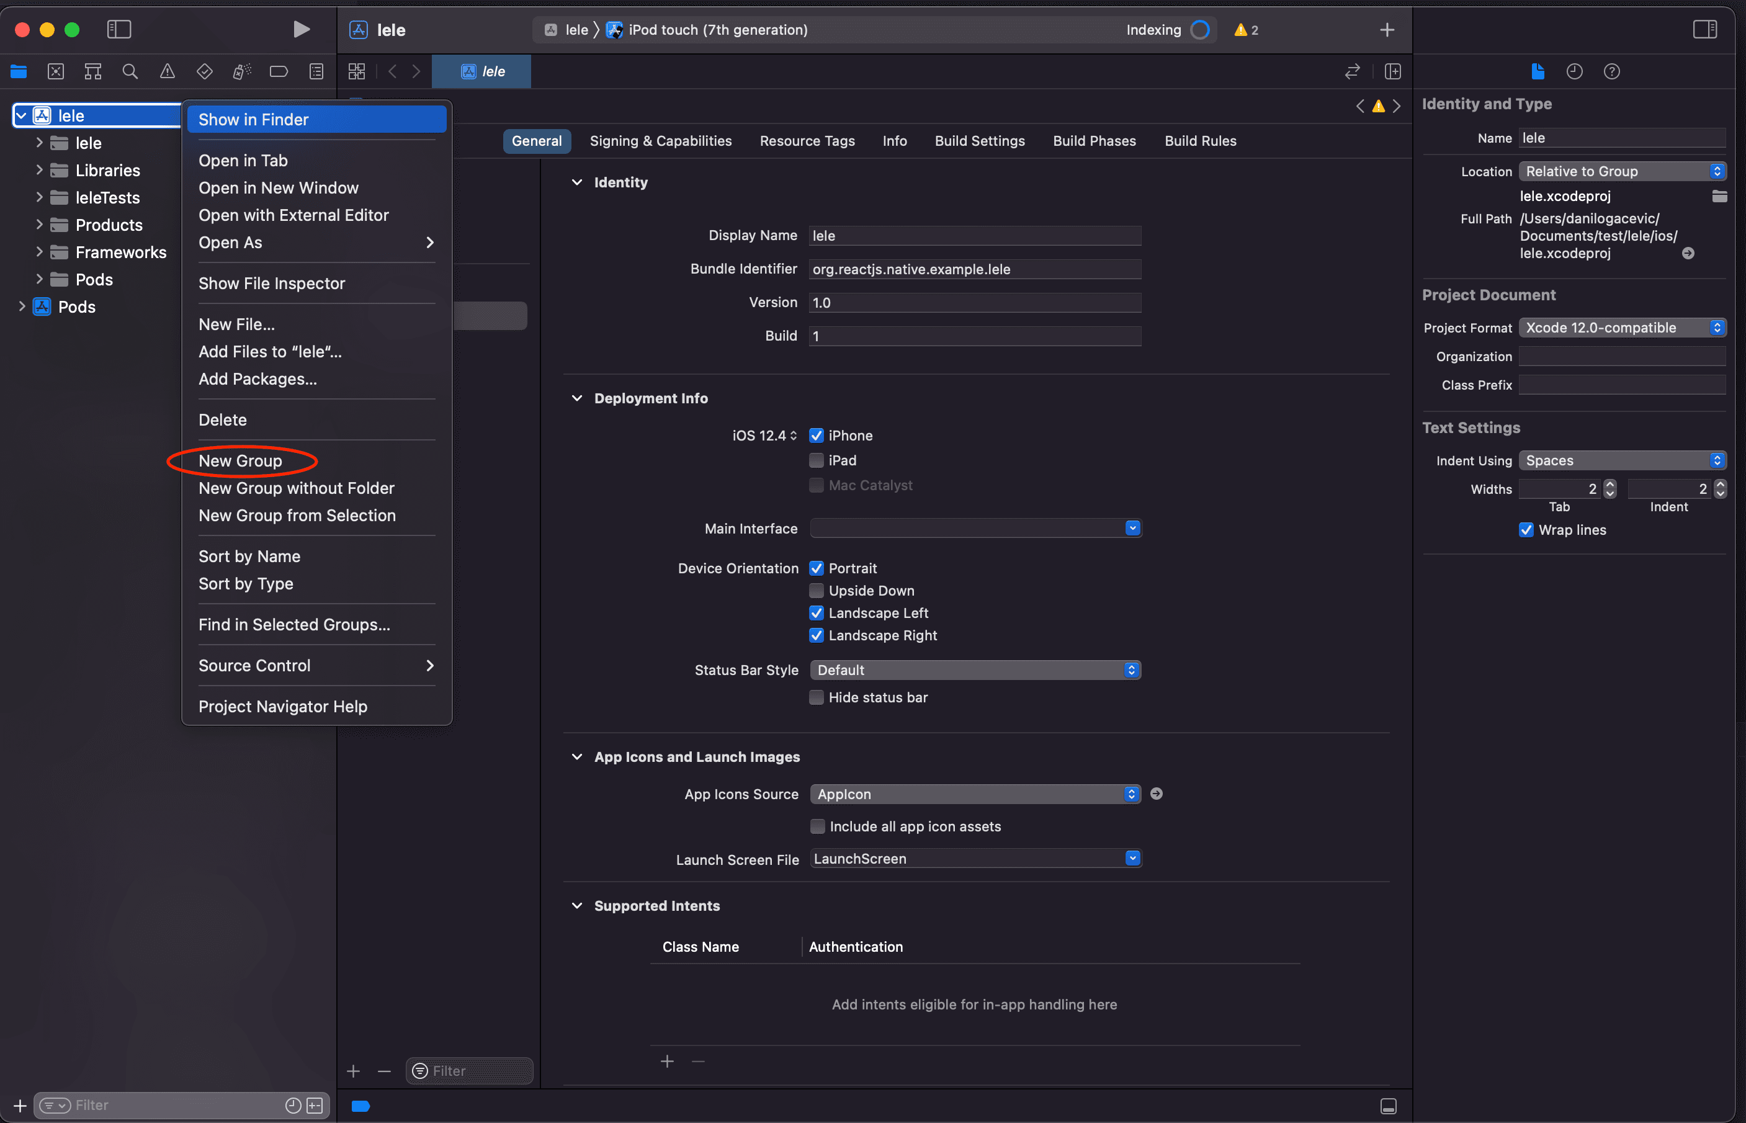Open the Source Control submenu

tap(316, 666)
